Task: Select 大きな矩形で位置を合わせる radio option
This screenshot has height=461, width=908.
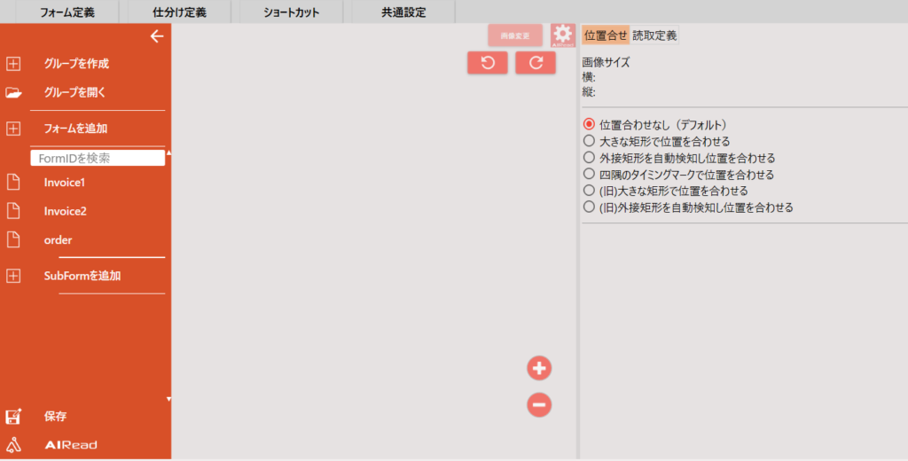Action: pyautogui.click(x=589, y=141)
